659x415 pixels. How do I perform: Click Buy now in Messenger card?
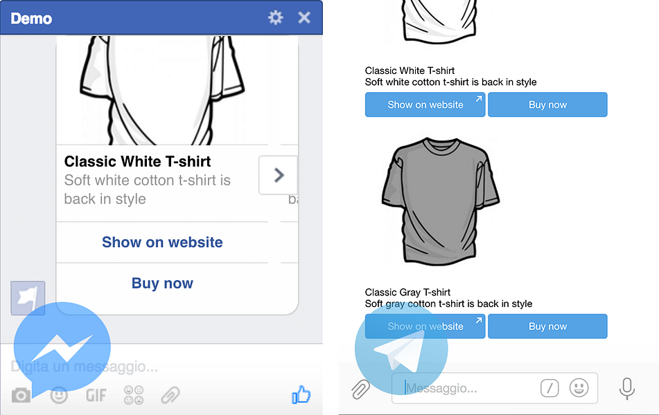[x=162, y=284]
